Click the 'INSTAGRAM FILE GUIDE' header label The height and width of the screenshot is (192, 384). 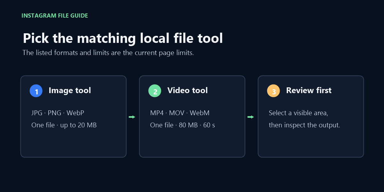[x=55, y=15]
